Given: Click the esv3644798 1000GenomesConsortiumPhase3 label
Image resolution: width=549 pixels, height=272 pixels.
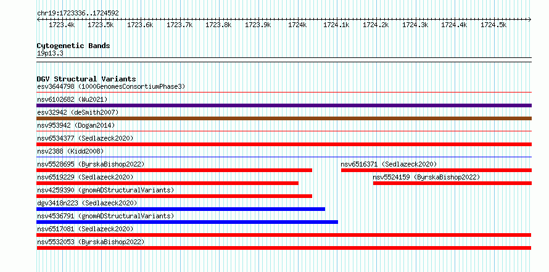Looking at the screenshot, I should pos(111,86).
